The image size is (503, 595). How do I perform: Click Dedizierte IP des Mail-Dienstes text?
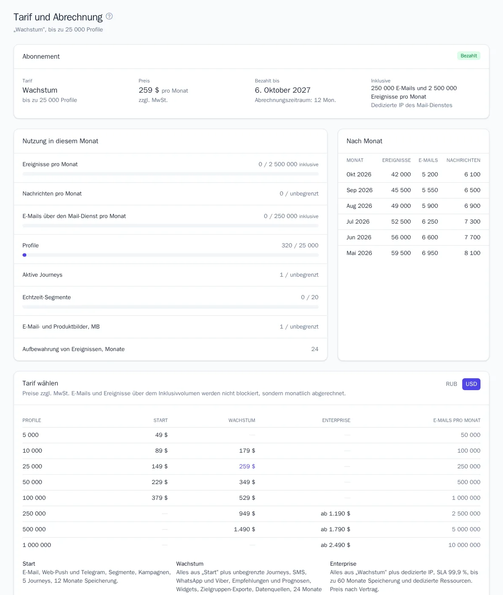tap(412, 105)
